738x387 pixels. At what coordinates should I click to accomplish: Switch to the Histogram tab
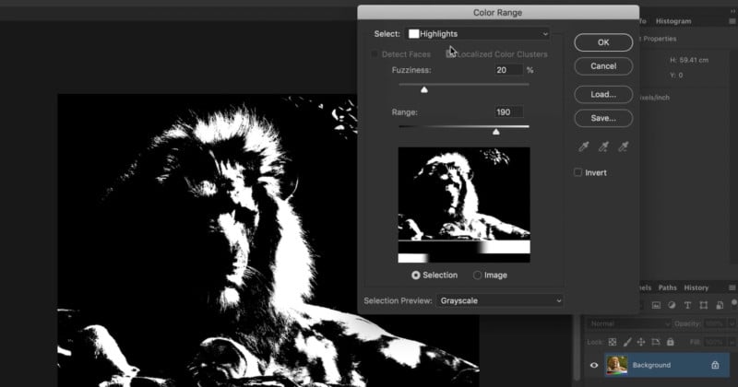click(673, 21)
